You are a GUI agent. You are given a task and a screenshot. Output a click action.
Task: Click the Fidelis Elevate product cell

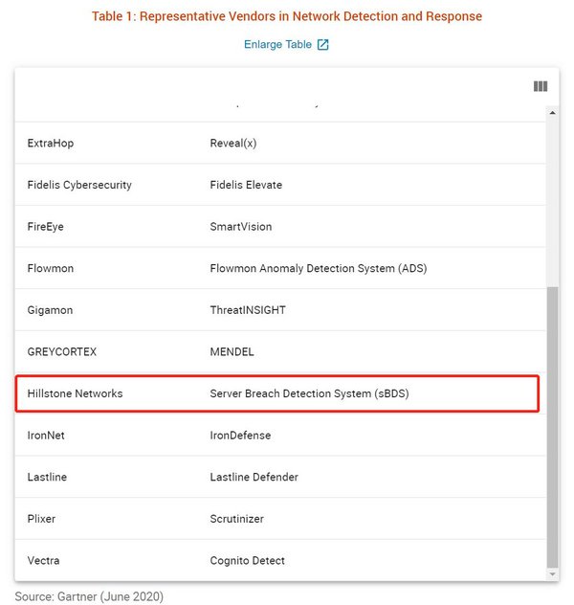246,185
